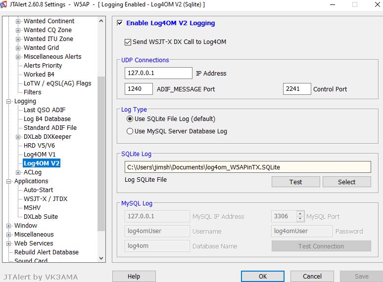Expand the Wanted CQ Zone node
This screenshot has height=282, width=383.
point(18,30)
